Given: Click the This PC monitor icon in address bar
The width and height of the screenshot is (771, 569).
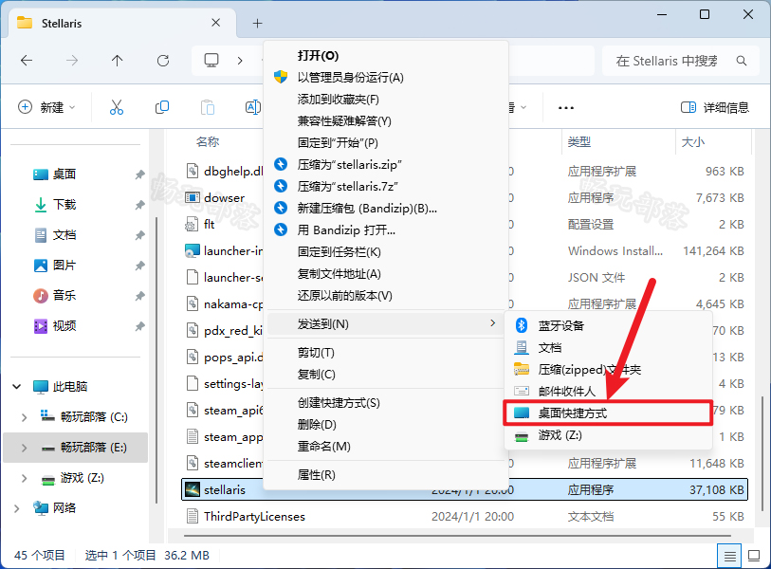Looking at the screenshot, I should pos(211,61).
